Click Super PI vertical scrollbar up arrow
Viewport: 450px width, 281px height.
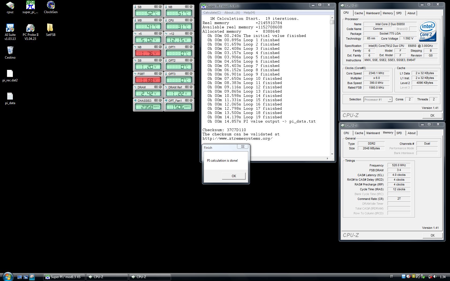tap(332, 18)
